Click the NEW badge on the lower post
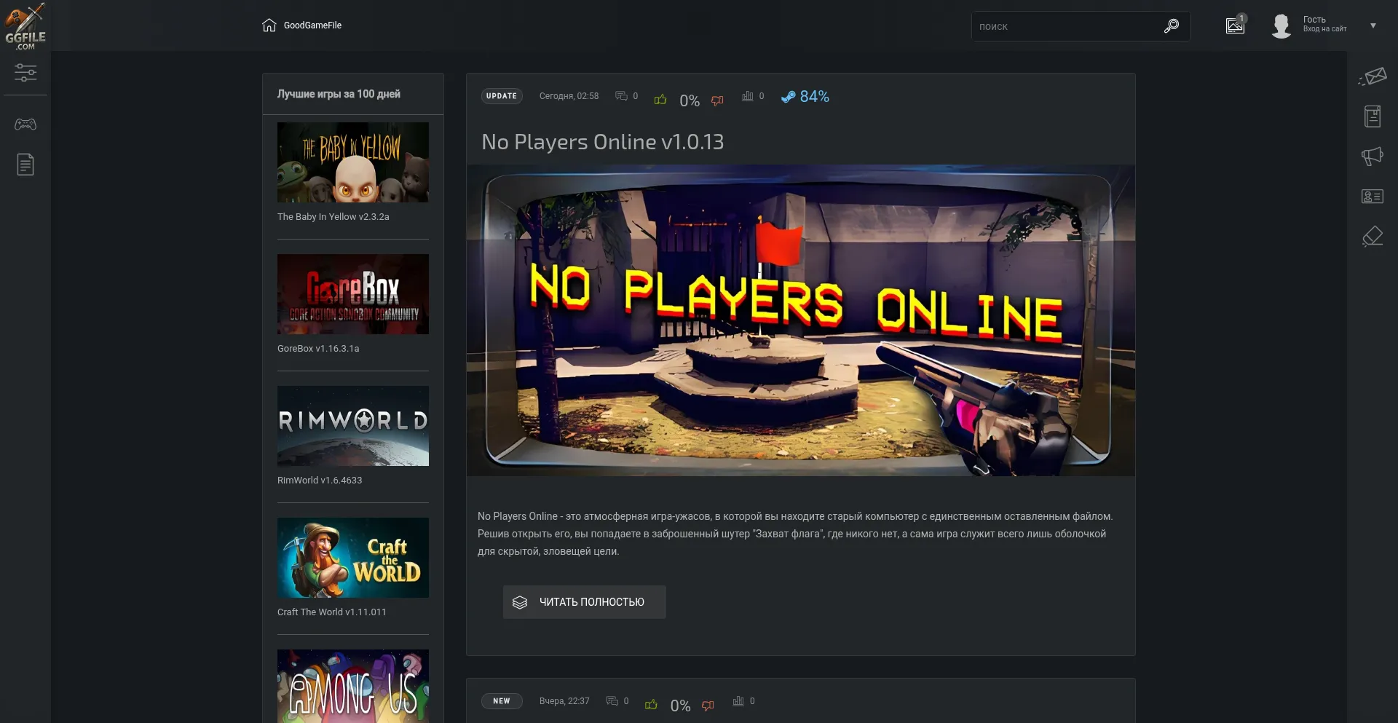This screenshot has width=1398, height=723. click(x=502, y=701)
